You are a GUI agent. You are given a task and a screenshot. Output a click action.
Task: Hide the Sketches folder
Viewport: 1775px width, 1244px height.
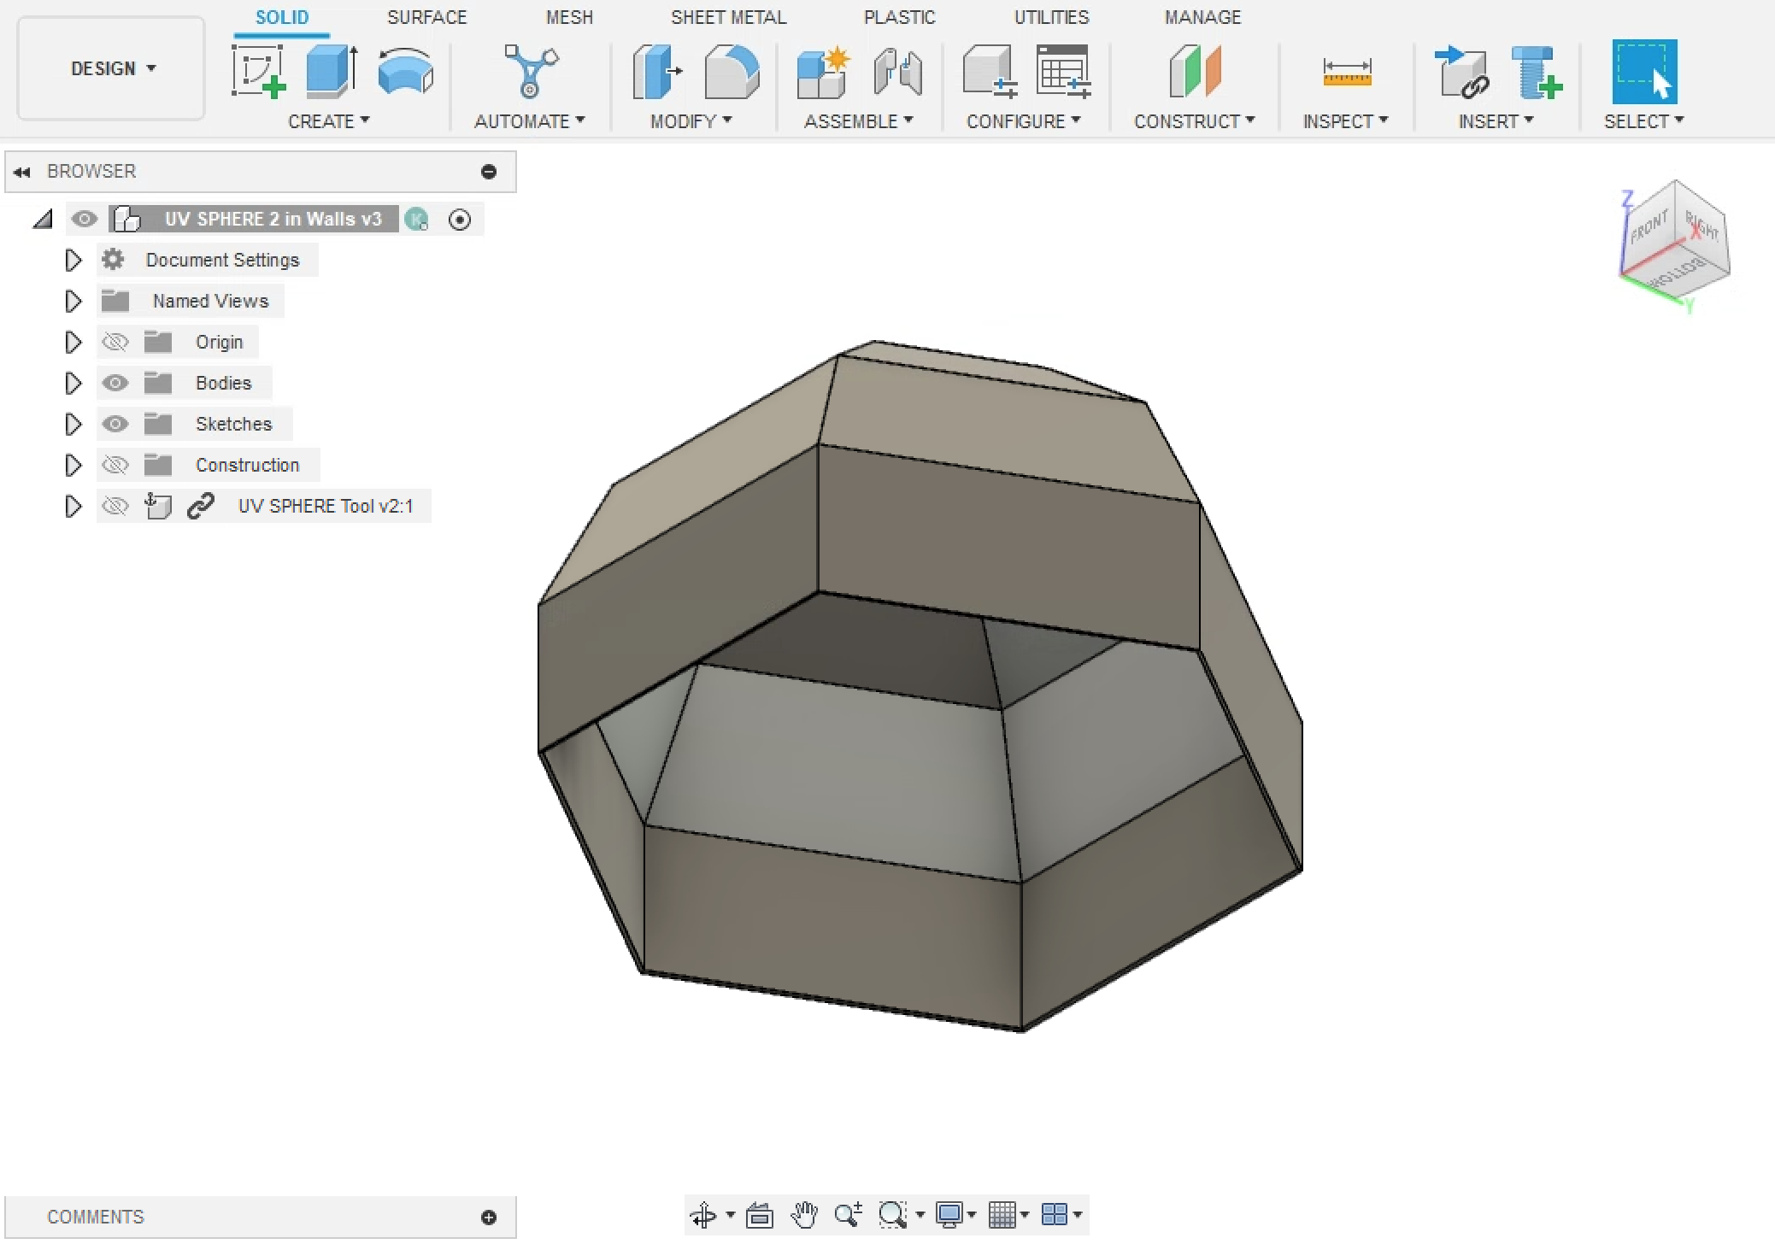pyautogui.click(x=115, y=424)
